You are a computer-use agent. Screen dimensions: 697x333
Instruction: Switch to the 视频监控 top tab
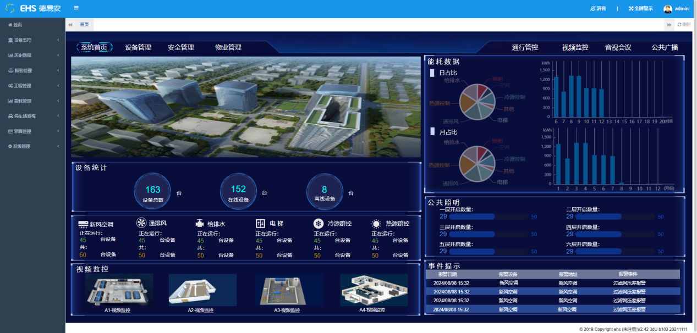pos(575,47)
